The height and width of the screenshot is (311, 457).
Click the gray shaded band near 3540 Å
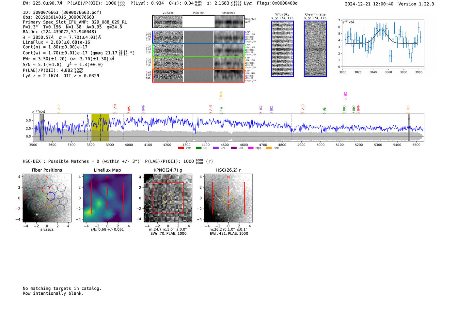42,128
